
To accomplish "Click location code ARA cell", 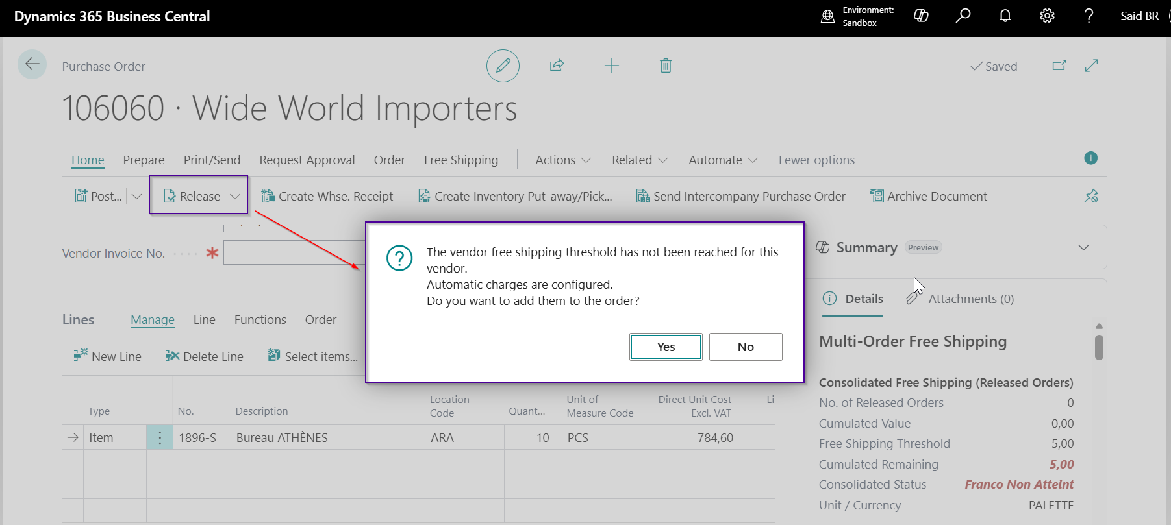I will [464, 438].
